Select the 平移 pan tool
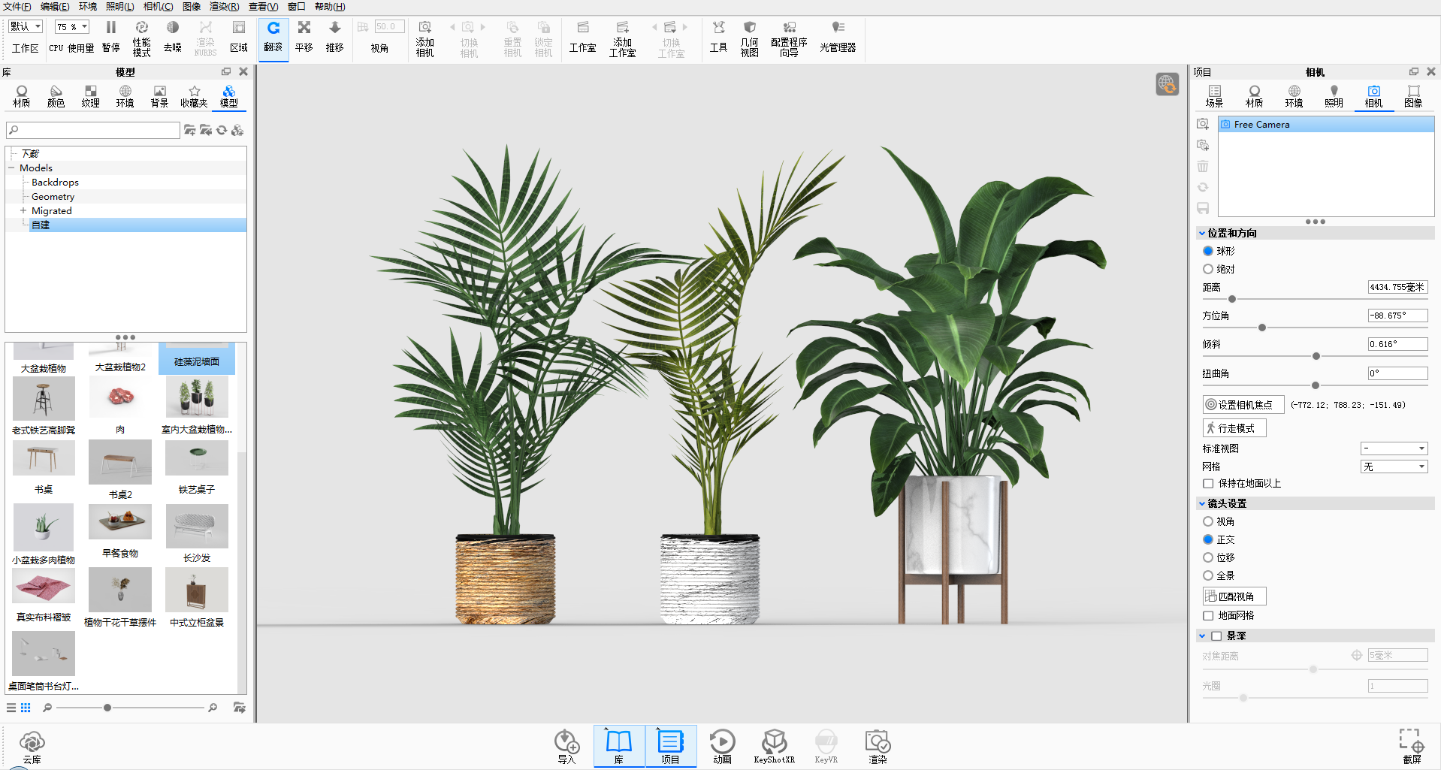The image size is (1441, 770). [304, 38]
